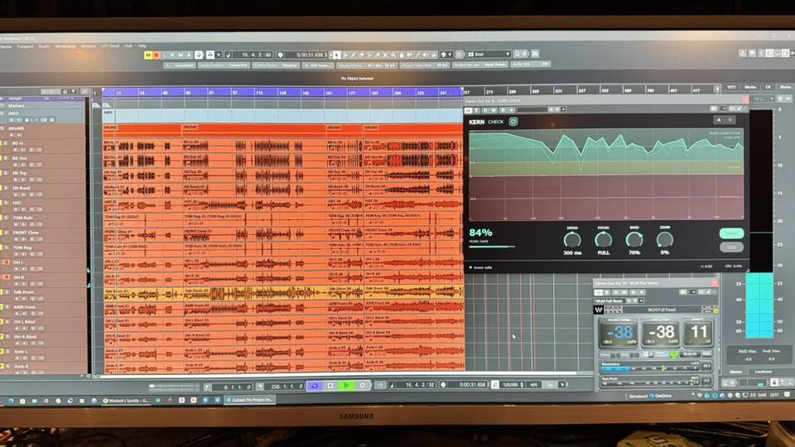795x447 pixels.
Task: Open the 4/4 time signature field
Action: click(533, 385)
